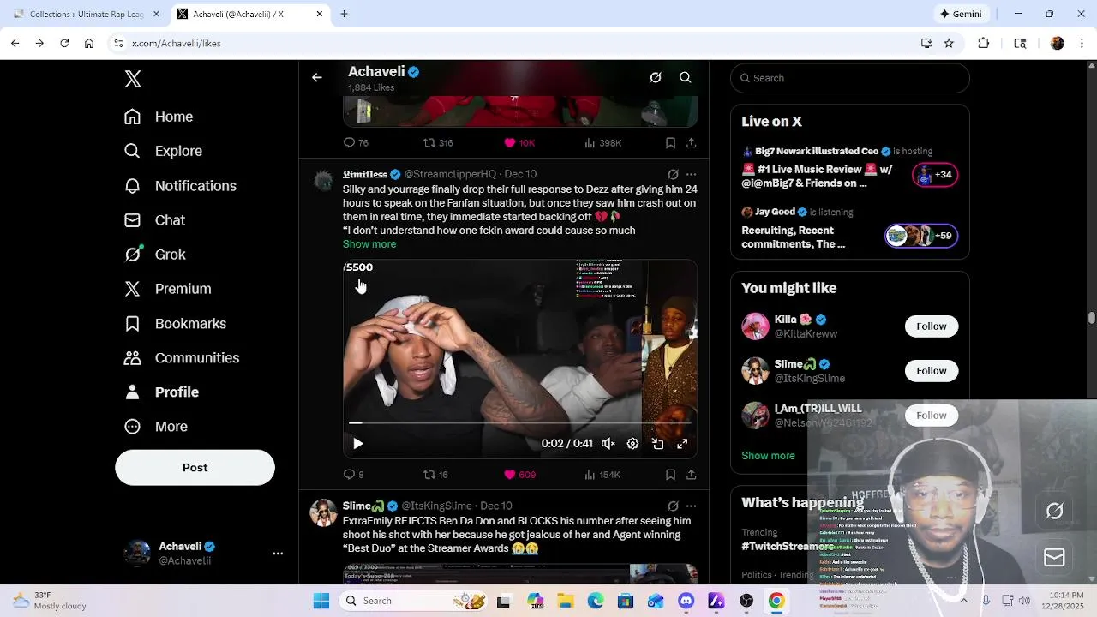Follow Killa @KillaKreww
Screen dimensions: 1097x617
tap(932, 326)
